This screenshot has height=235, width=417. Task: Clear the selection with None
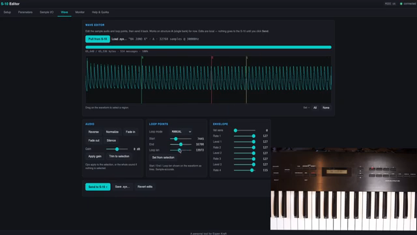pos(326,108)
